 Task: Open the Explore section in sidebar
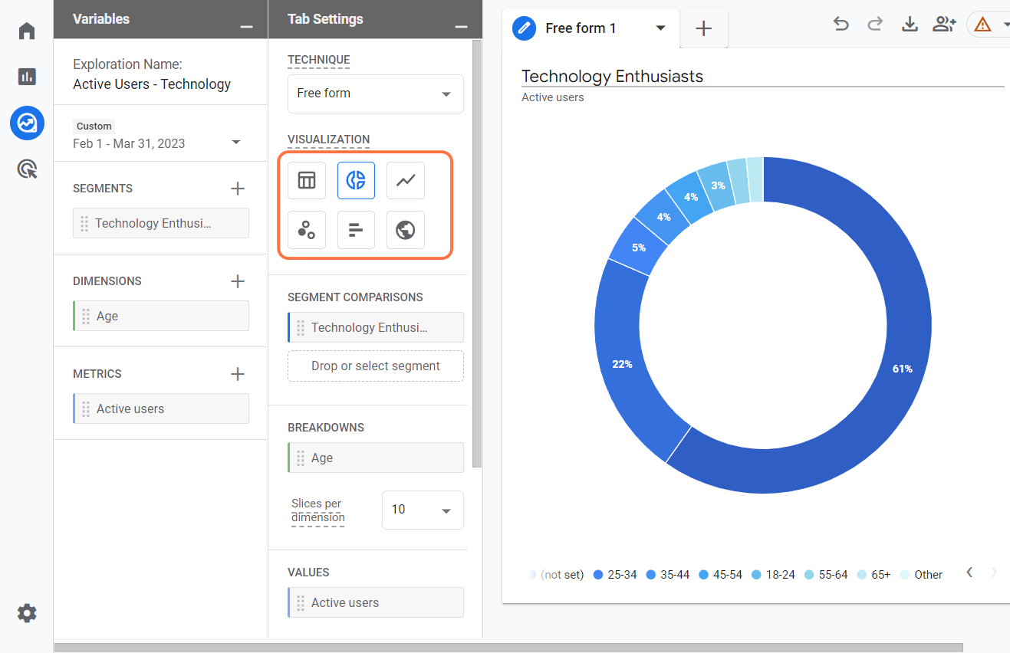tap(27, 123)
